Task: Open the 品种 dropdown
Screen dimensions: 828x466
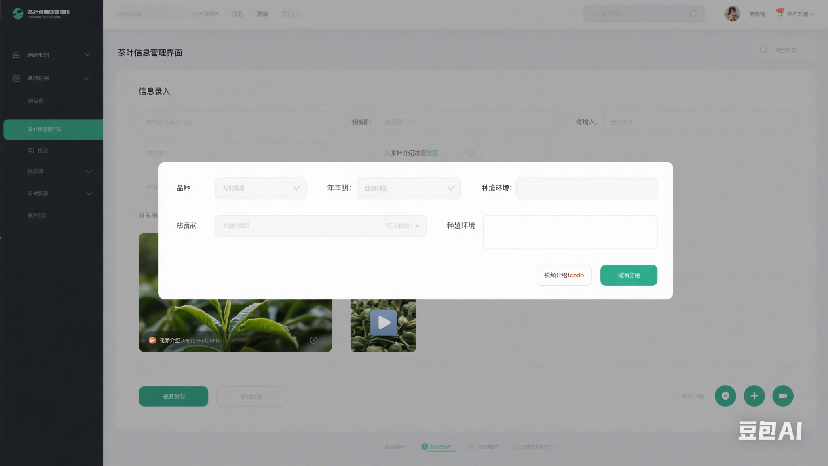Action: [261, 188]
